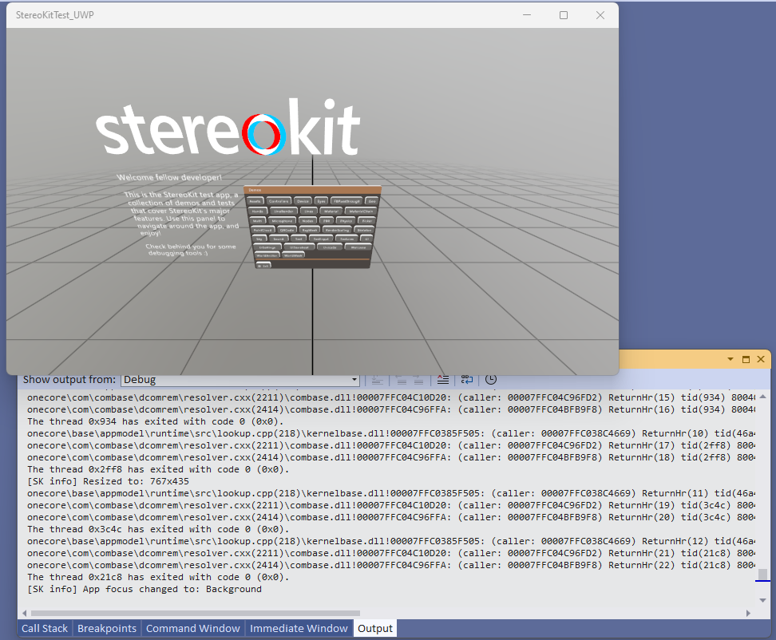Open the Output pane position dropdown arrow
This screenshot has height=640, width=776.
(x=730, y=359)
